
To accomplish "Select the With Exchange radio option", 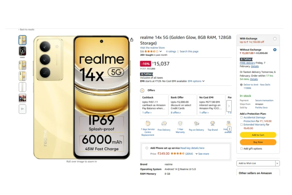I will [275, 39].
